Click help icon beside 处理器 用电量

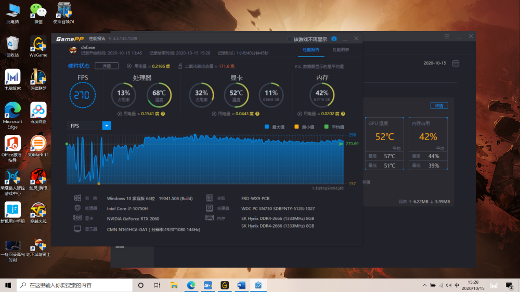[x=163, y=114]
